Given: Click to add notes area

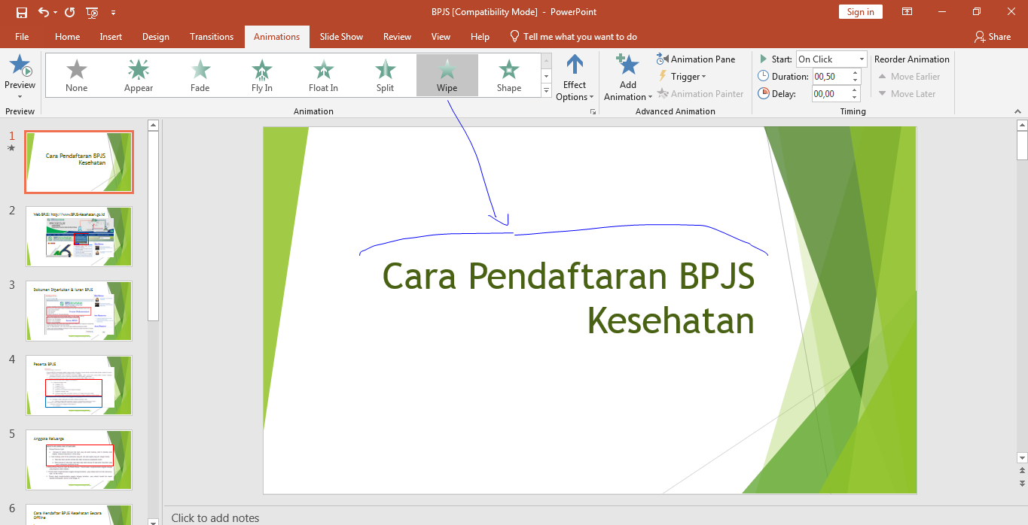Looking at the screenshot, I should pos(215,517).
